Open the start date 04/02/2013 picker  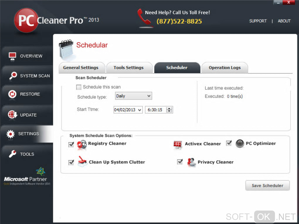coord(128,110)
